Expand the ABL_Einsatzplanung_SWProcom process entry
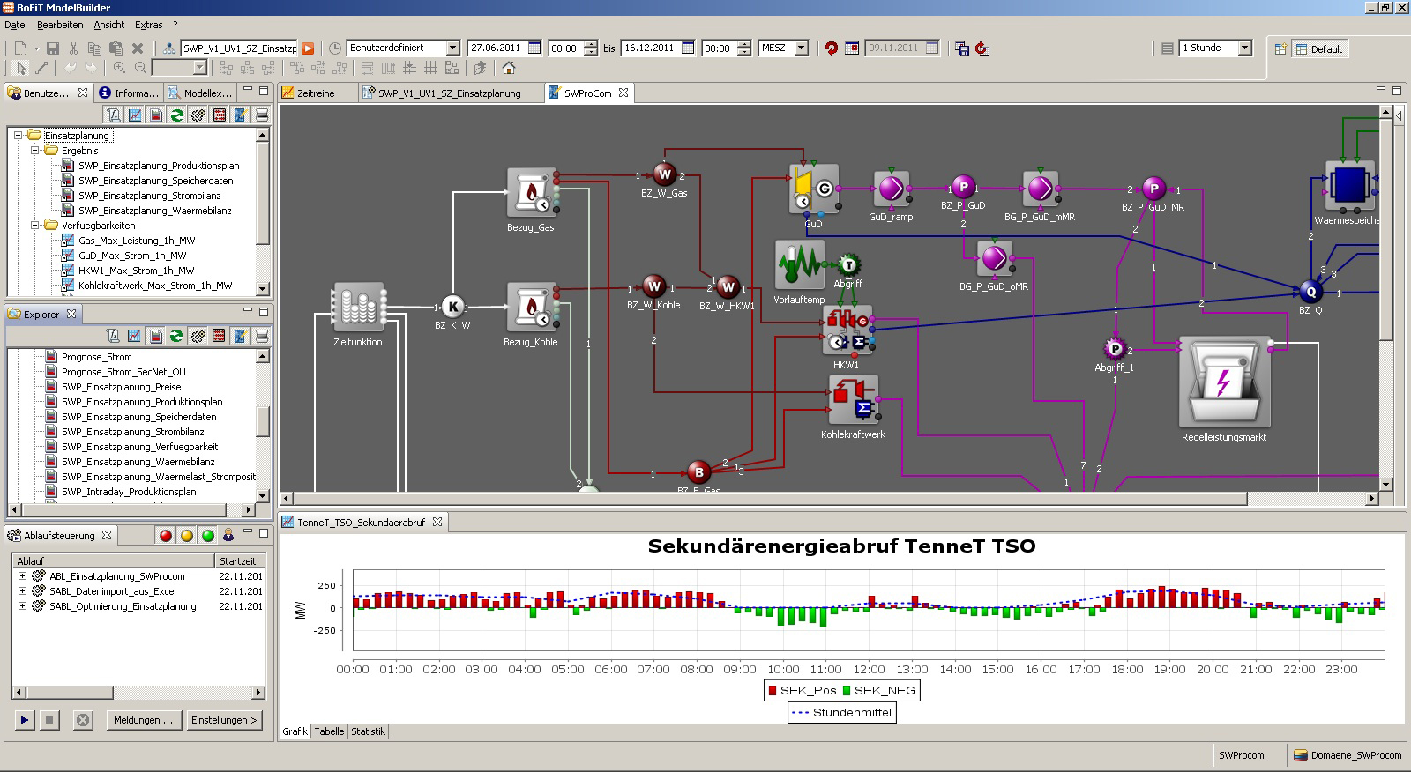Screen dimensions: 1411x772 point(22,576)
